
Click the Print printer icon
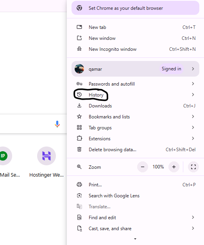79,184
